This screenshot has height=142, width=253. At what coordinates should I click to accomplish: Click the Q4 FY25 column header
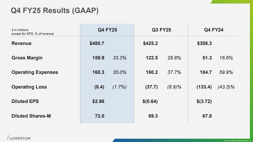pos(107,30)
